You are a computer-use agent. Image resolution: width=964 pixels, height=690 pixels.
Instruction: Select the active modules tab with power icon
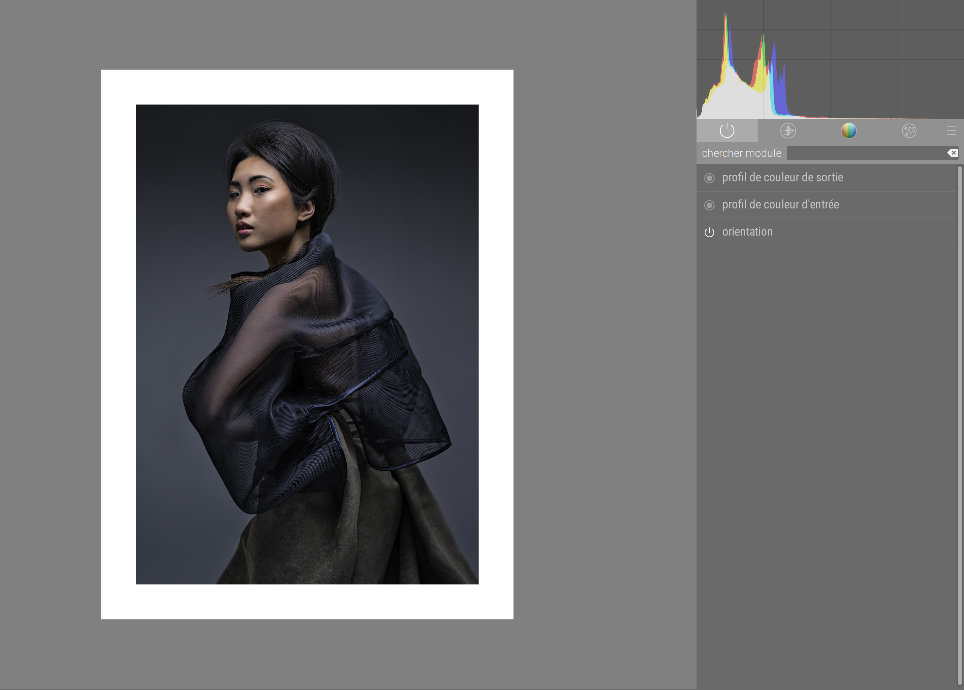pos(726,130)
